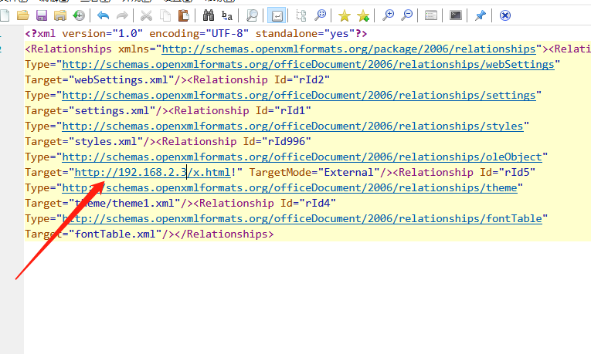Open the properties list window icon

431,15
